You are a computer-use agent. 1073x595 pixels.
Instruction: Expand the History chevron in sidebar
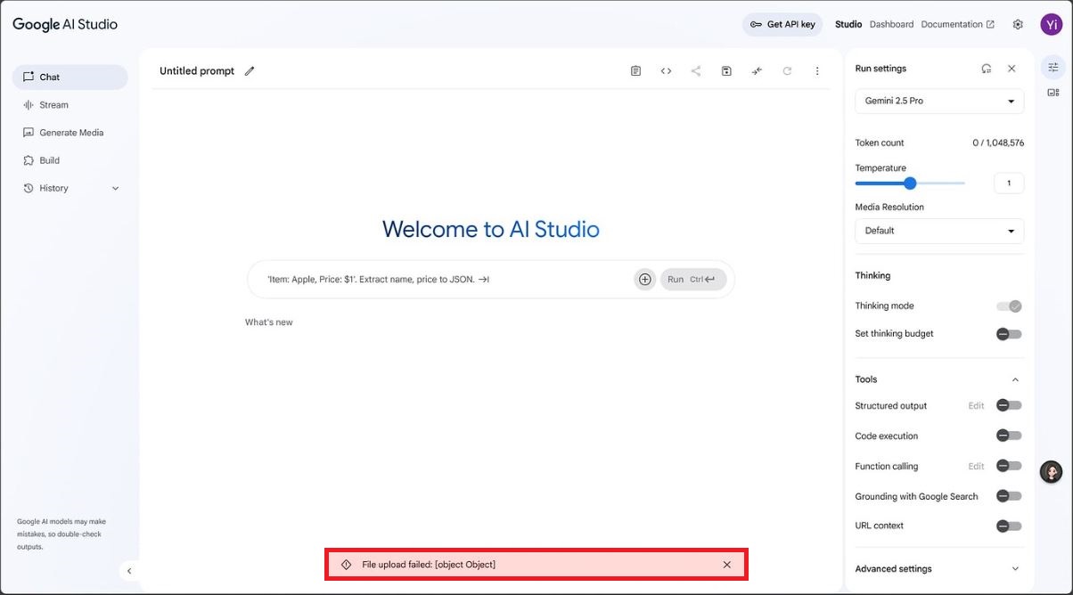[116, 189]
